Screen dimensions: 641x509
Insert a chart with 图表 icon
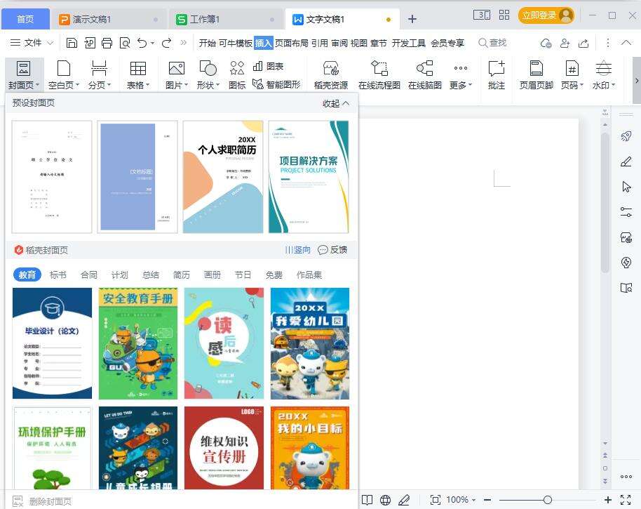[x=268, y=66]
